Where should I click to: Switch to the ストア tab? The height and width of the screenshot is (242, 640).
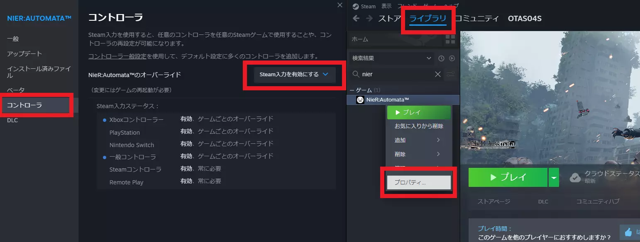389,18
